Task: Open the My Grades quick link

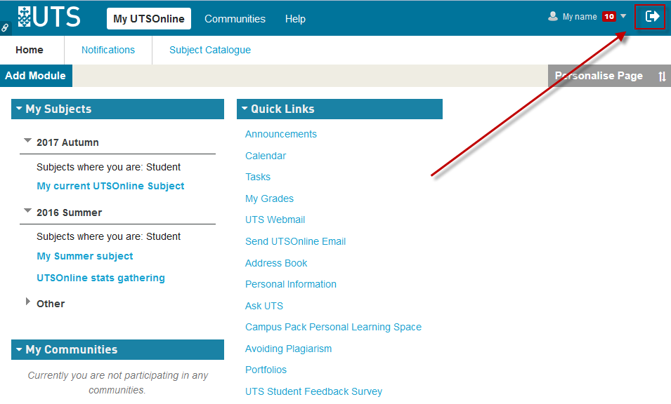Action: [269, 198]
